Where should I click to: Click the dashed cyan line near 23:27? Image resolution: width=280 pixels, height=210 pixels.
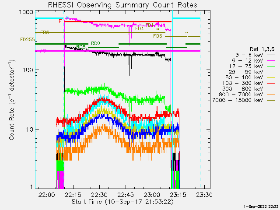[x=200, y=100]
